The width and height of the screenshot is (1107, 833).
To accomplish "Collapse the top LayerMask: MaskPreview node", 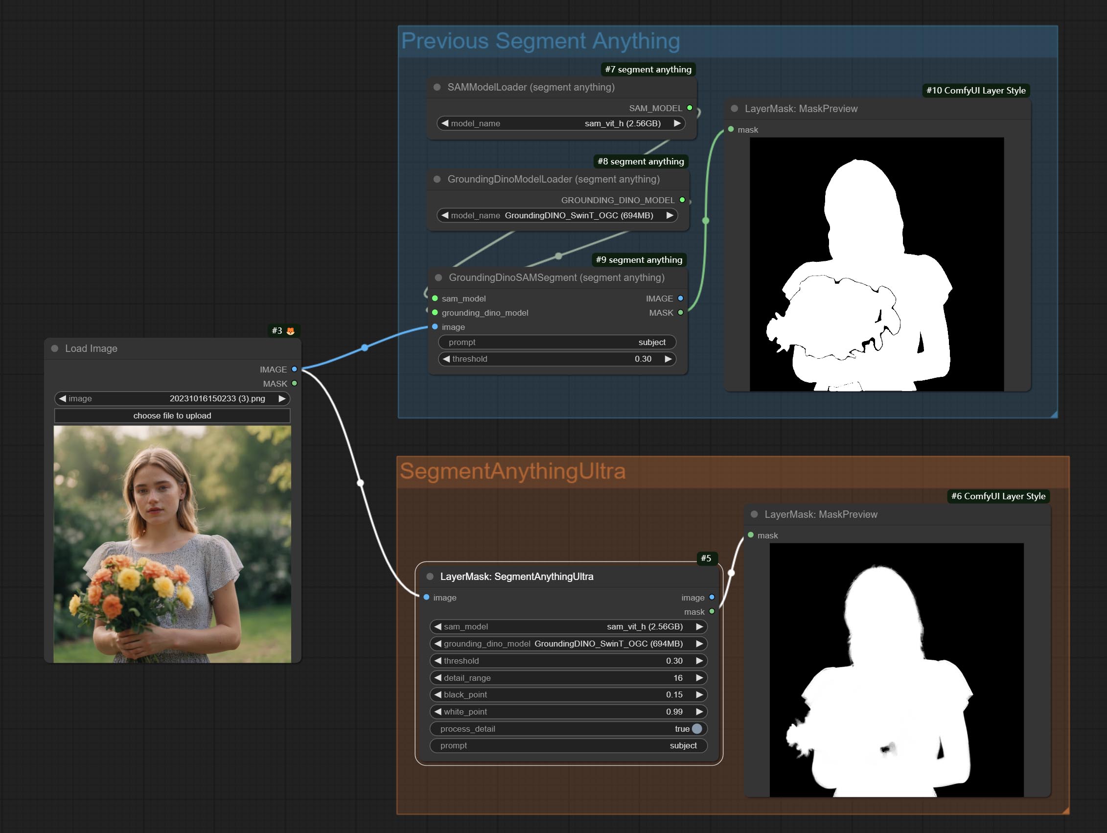I will coord(734,109).
